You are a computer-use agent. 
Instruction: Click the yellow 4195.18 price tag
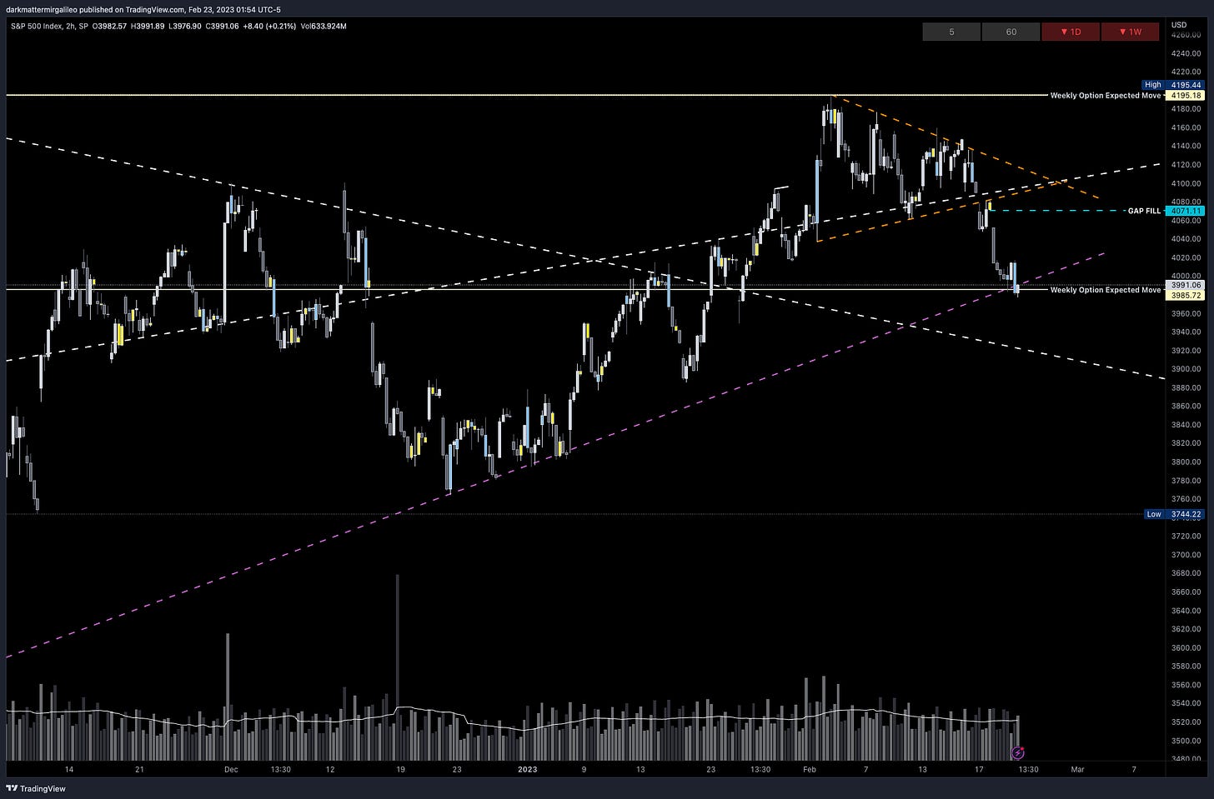pyautogui.click(x=1186, y=96)
